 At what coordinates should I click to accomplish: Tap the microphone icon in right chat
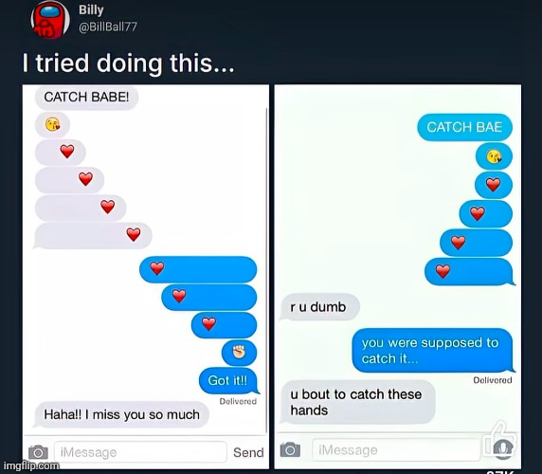pos(503,448)
